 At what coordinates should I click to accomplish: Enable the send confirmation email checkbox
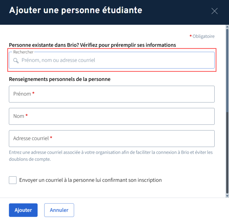click(x=13, y=180)
